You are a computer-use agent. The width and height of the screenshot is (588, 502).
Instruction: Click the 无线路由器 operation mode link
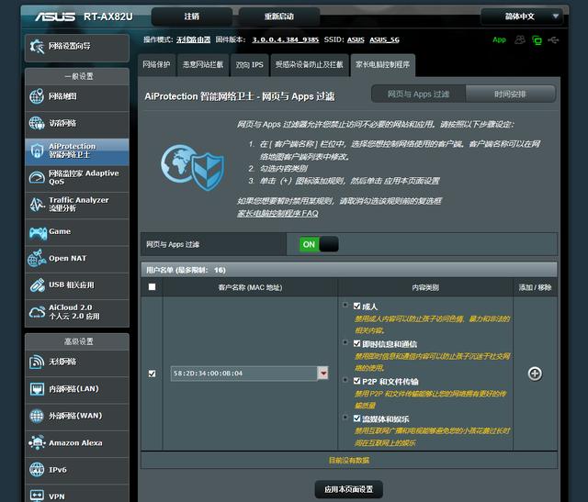click(x=194, y=39)
